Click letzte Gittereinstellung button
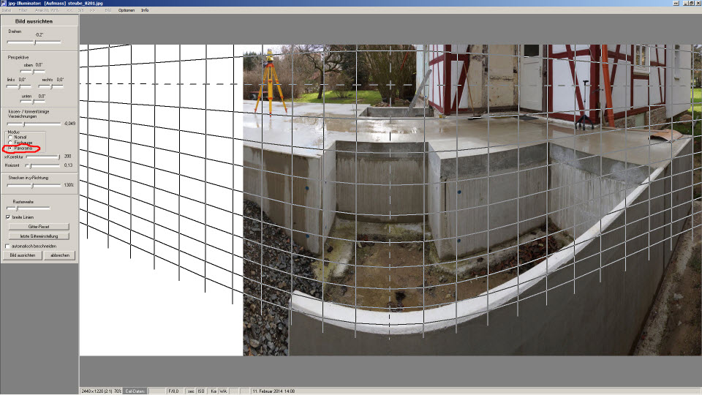702x395 pixels. [x=39, y=236]
